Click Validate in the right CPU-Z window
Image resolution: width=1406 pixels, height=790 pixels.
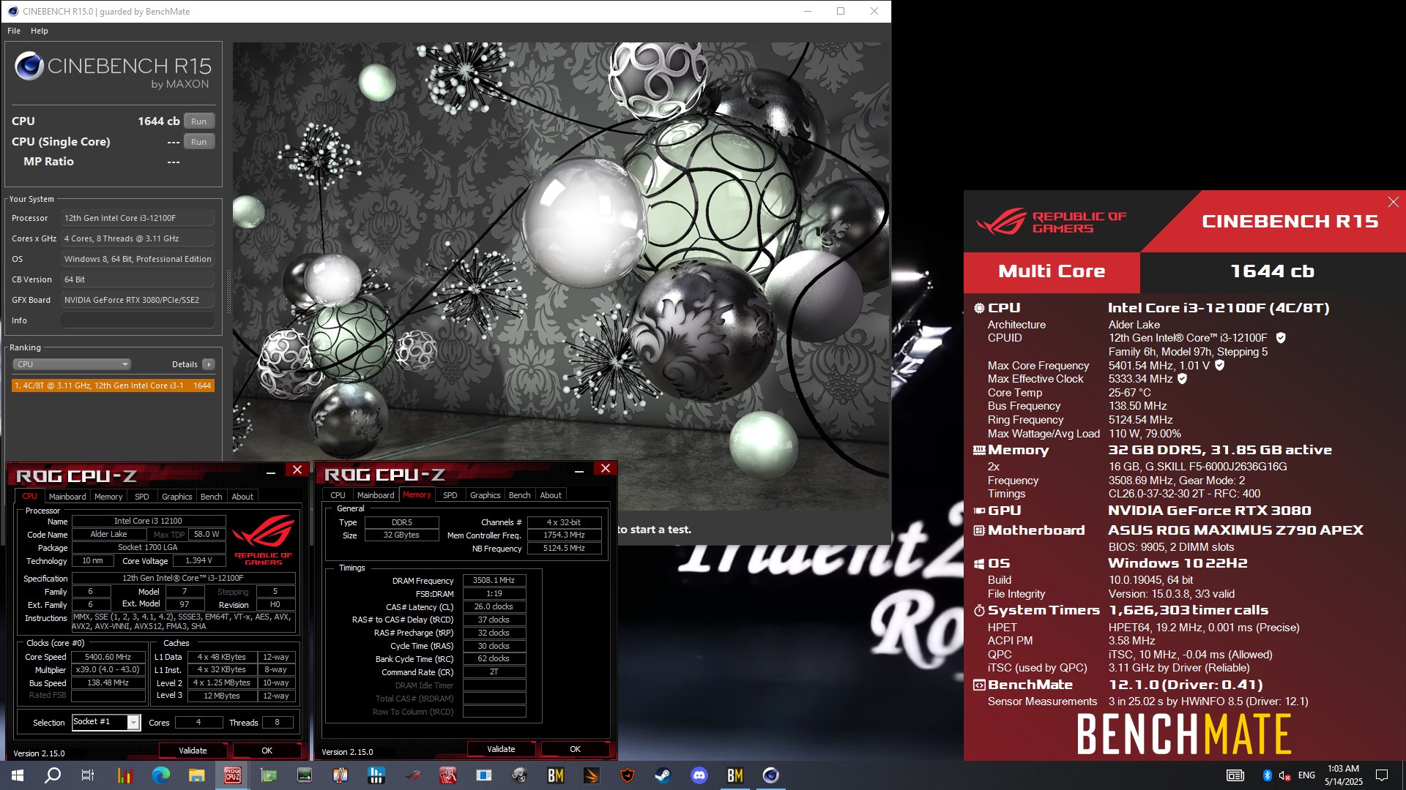pos(501,749)
